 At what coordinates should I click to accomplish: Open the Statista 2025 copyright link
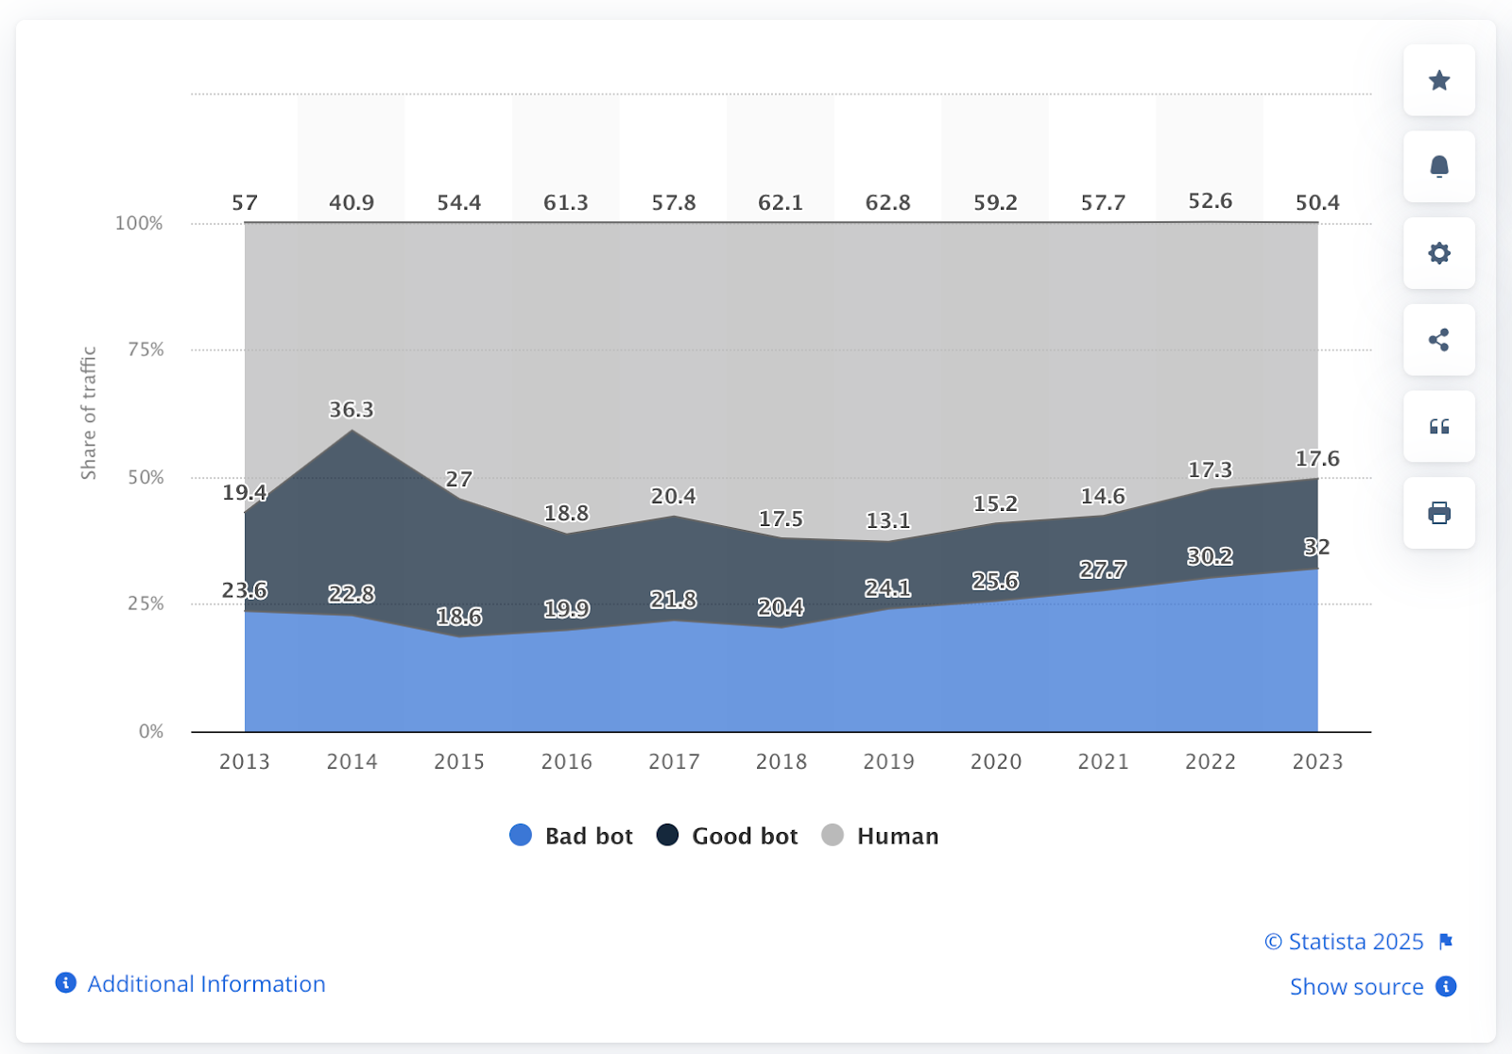(1344, 941)
